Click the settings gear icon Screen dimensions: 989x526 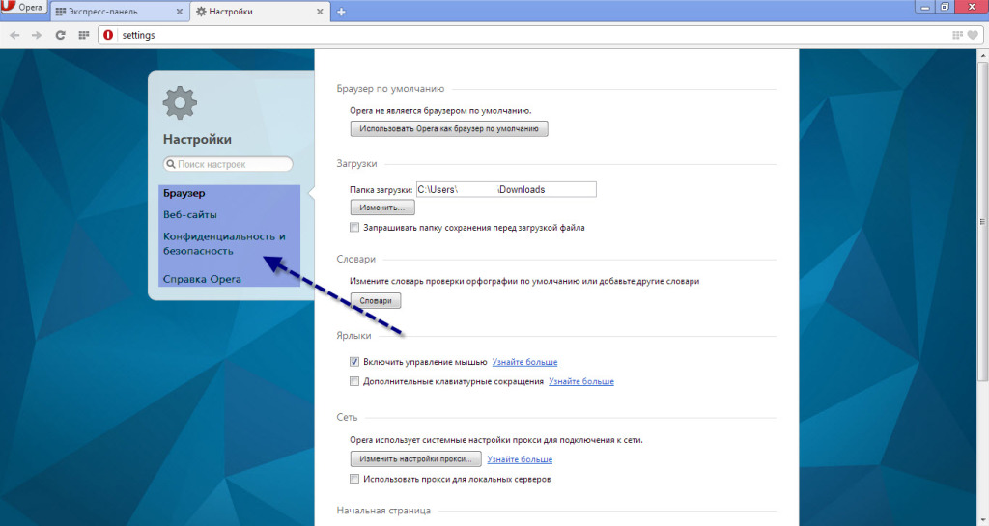tap(180, 102)
